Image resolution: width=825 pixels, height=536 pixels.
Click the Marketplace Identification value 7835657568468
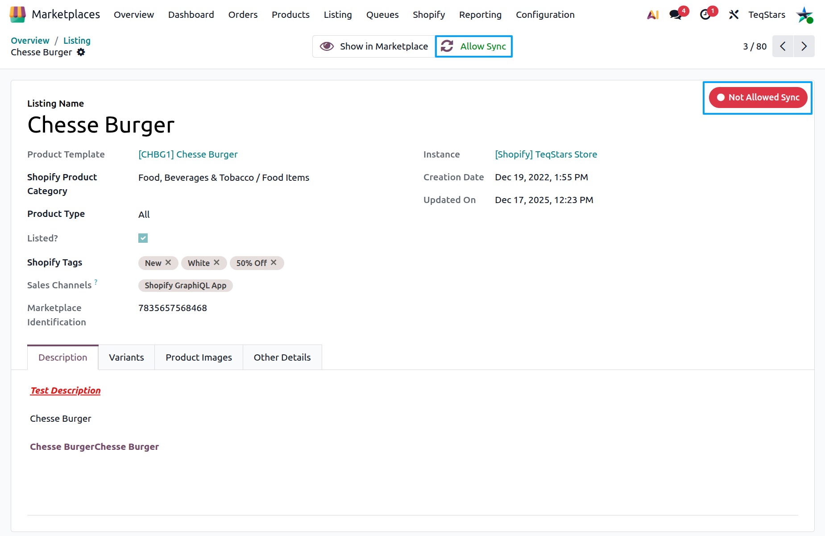[173, 308]
